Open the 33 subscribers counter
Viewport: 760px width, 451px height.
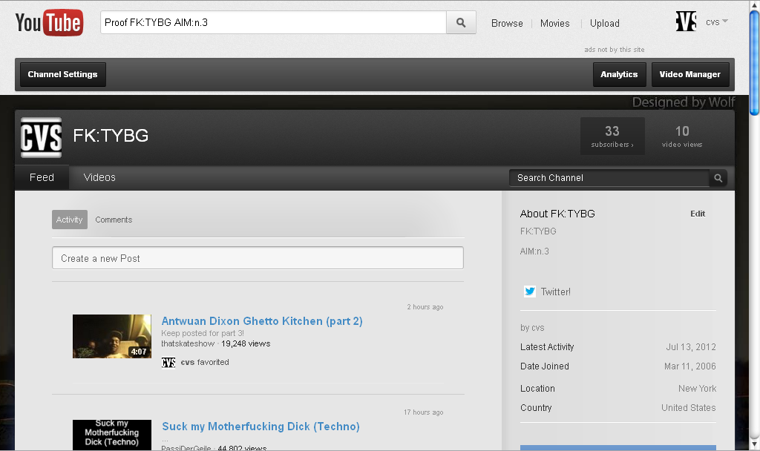pyautogui.click(x=612, y=136)
